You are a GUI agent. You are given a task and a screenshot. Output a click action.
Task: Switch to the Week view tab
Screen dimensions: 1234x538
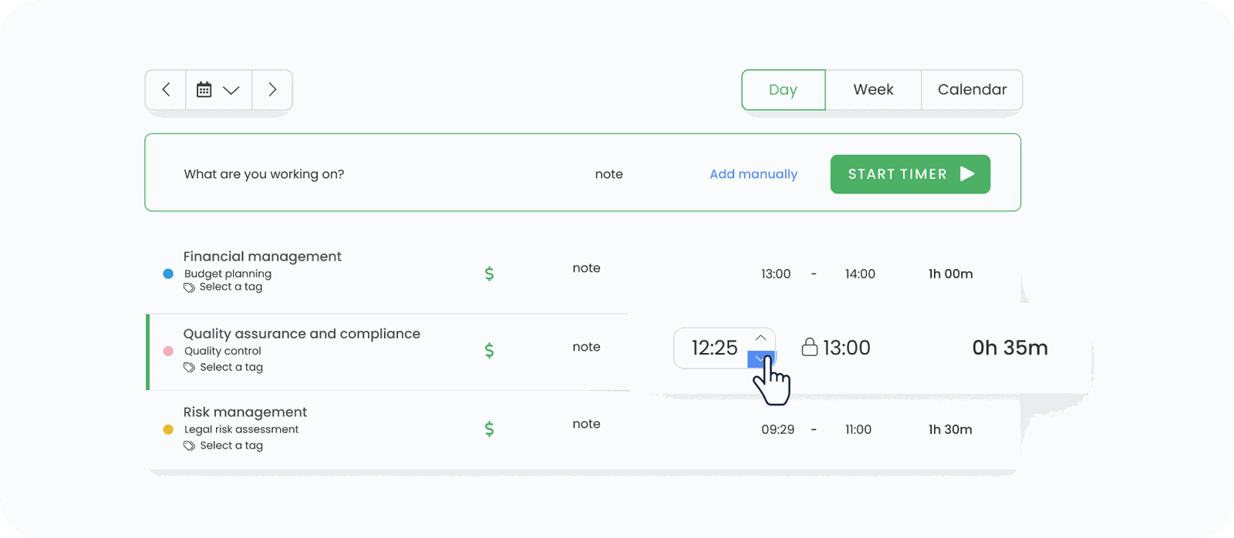click(x=873, y=89)
